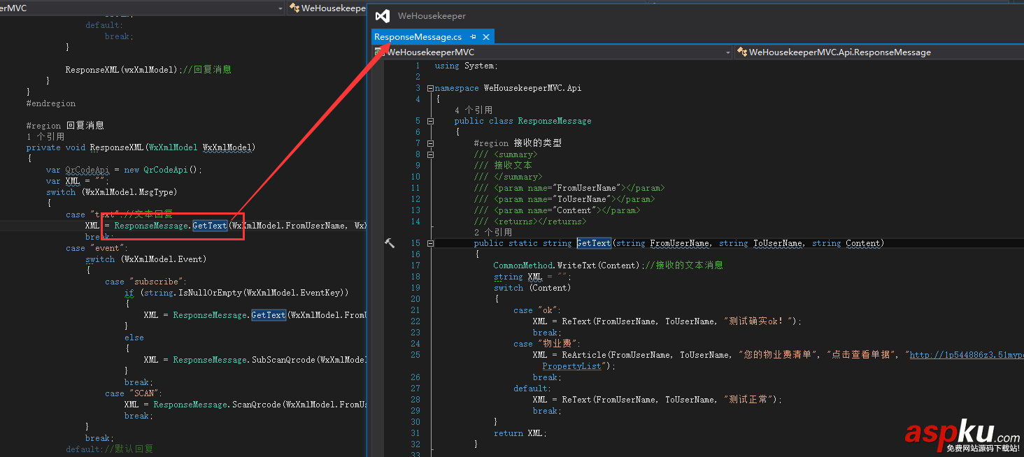Screen dimensions: 1024x457
Task: Click the Visual Studio logo in the editor header
Action: [x=381, y=15]
